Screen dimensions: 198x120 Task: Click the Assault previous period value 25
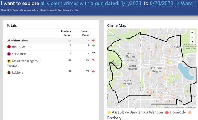click(x=70, y=60)
